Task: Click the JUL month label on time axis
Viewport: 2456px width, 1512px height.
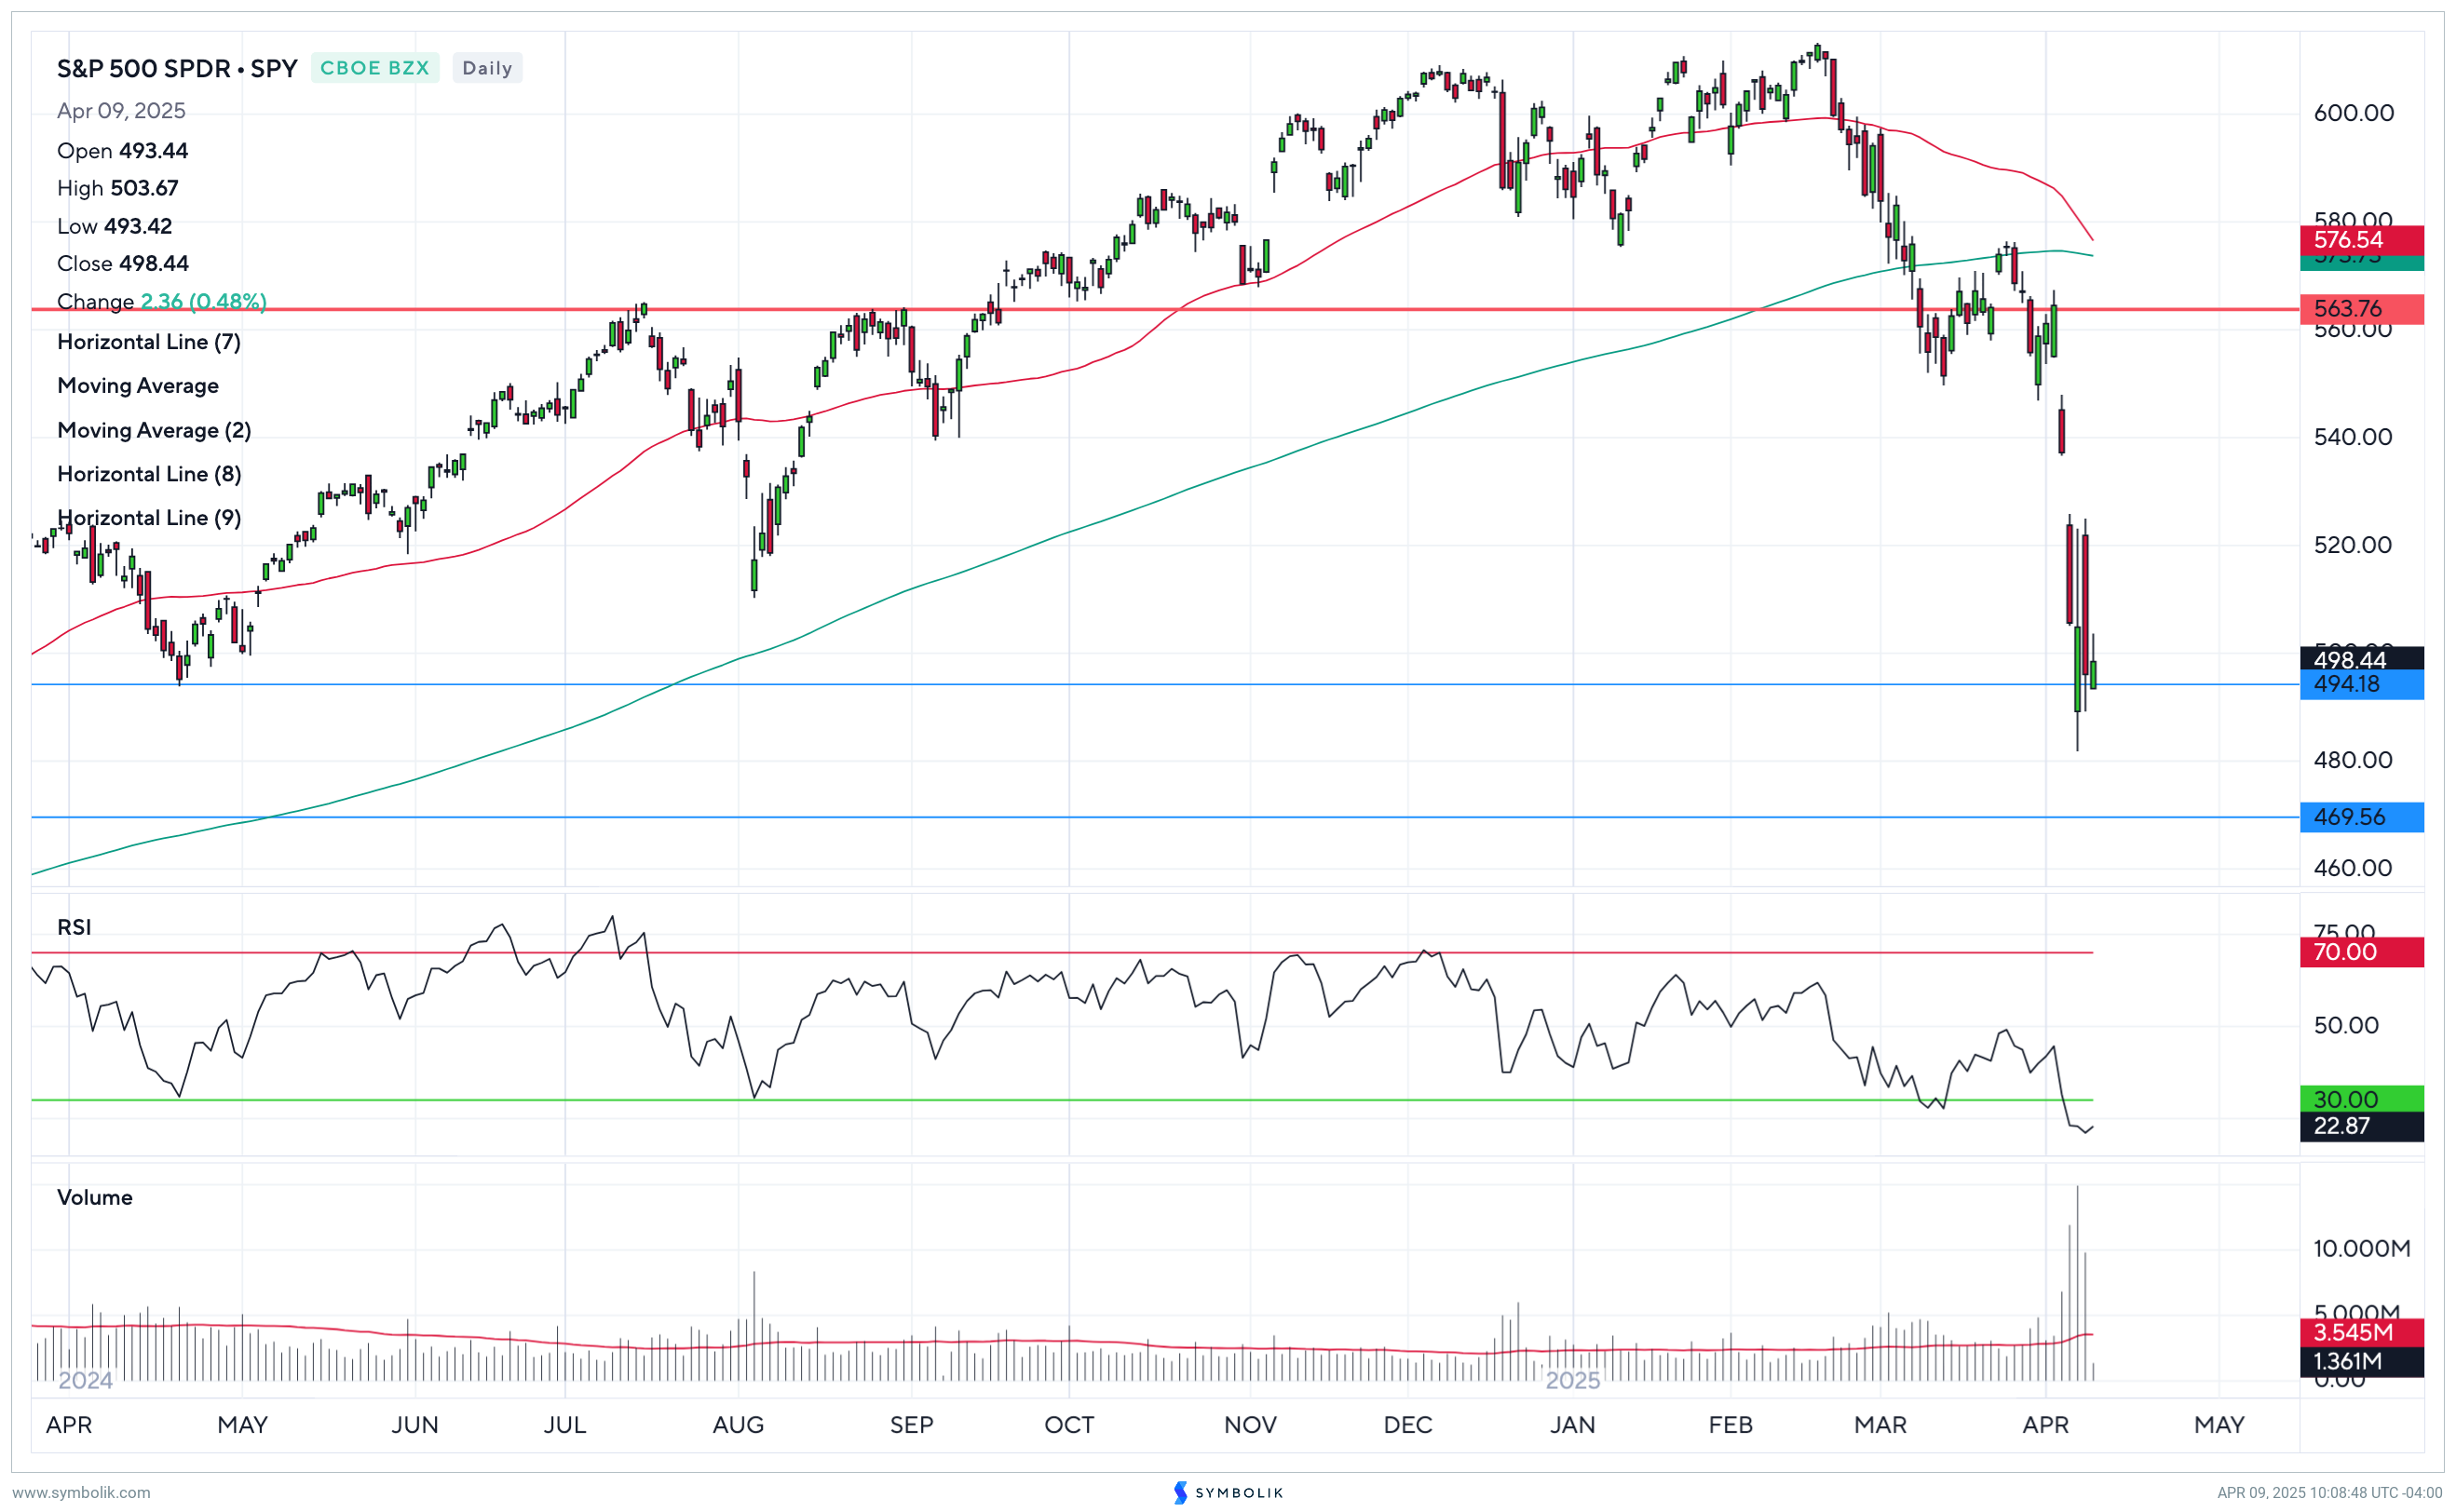Action: tap(564, 1424)
